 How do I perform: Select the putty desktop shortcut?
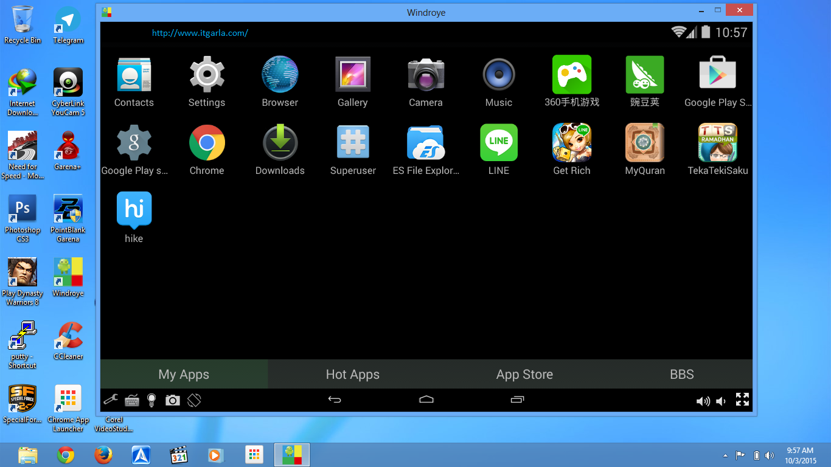click(23, 345)
